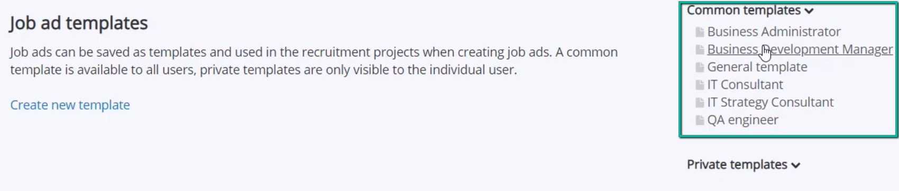Open the QA engineer template
The image size is (899, 191).
click(742, 120)
